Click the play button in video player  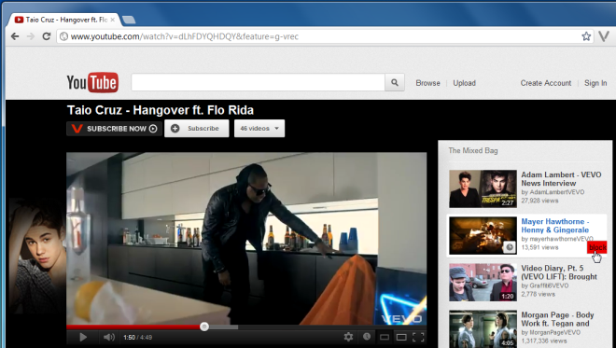click(x=83, y=337)
